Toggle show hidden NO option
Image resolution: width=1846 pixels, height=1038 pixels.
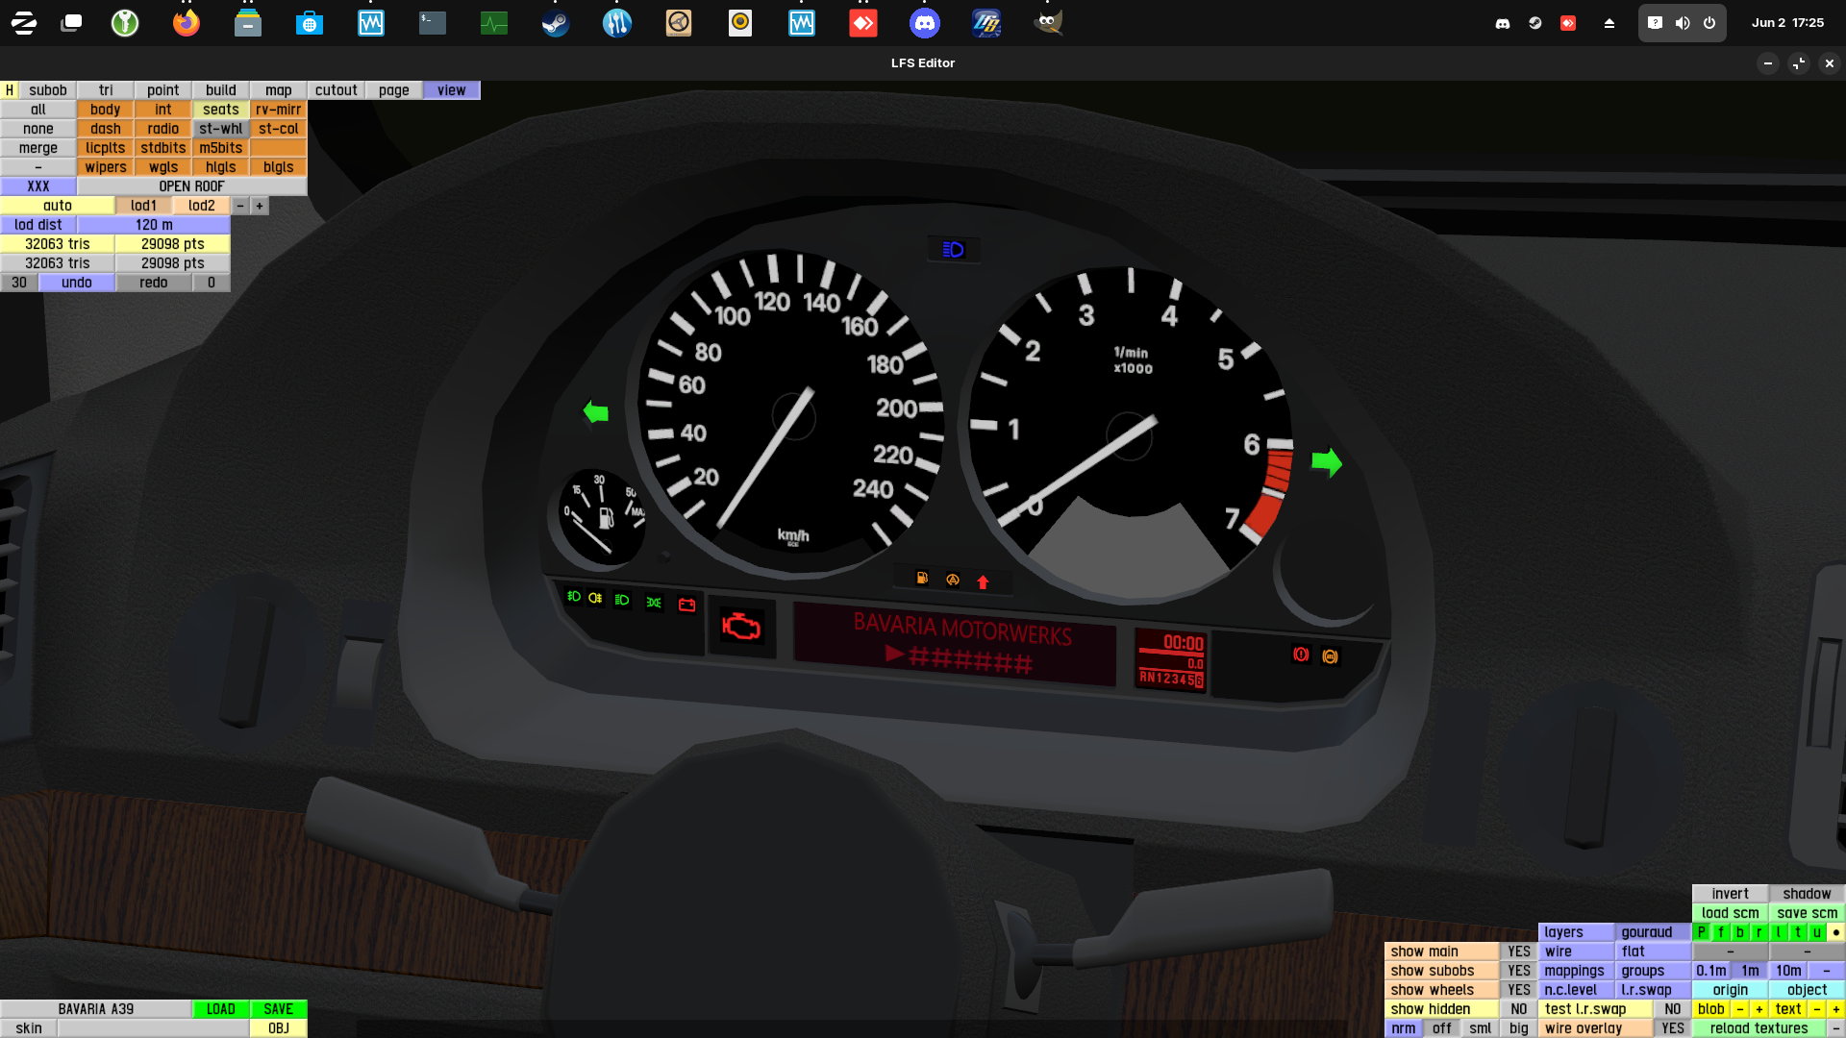1518,1009
